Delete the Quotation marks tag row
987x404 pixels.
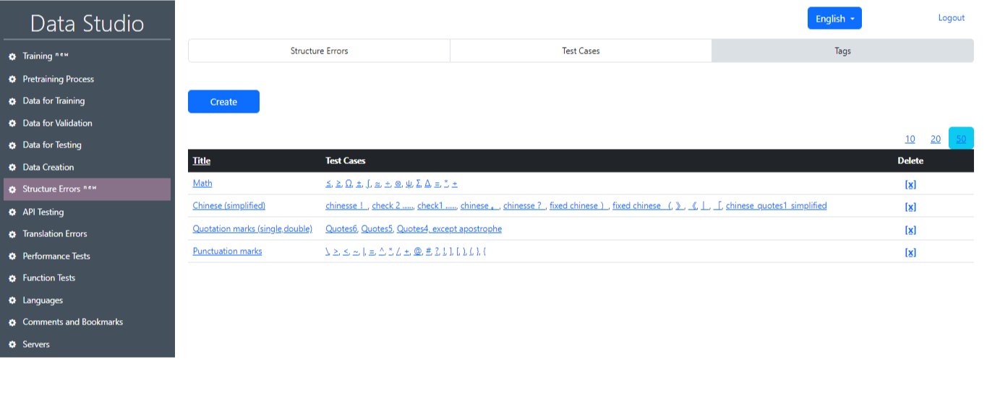coord(910,230)
